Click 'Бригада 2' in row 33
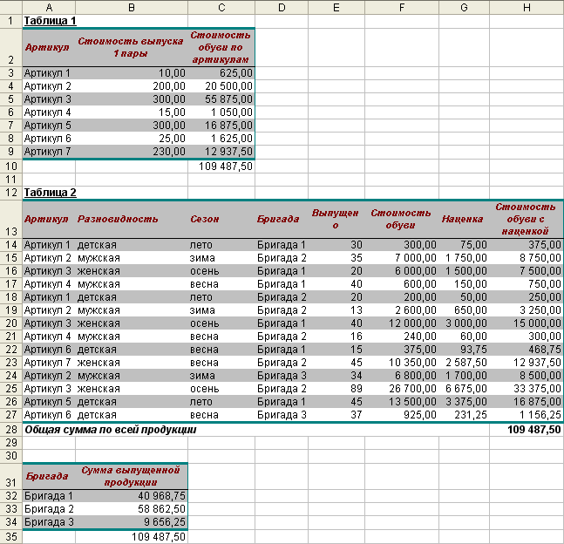This screenshot has height=544, width=564. [x=49, y=509]
